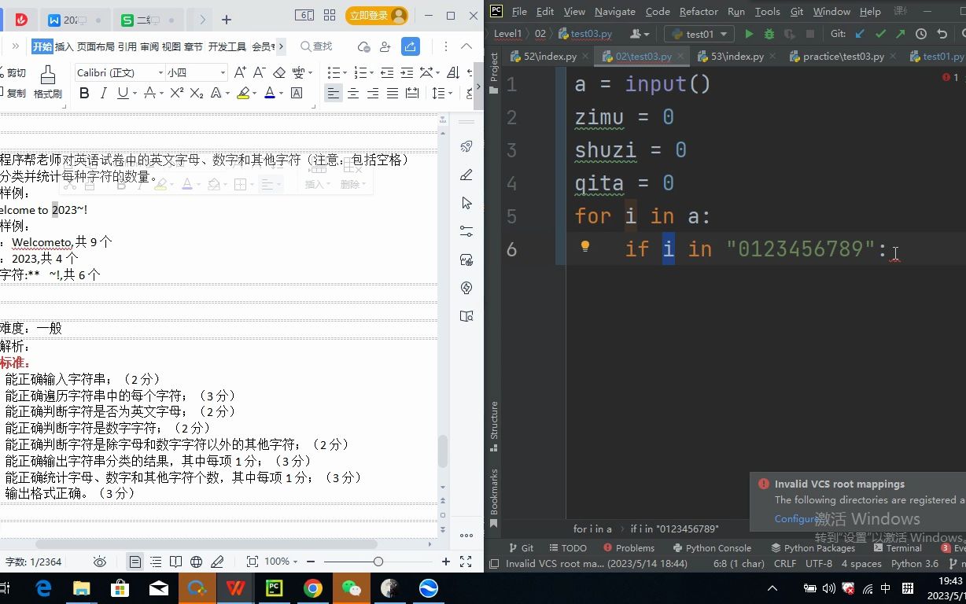Open Problems tool window

pos(628,548)
